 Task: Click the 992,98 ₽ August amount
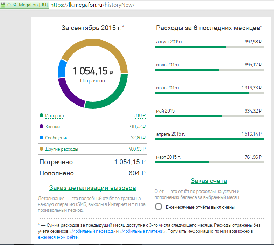[253, 42]
